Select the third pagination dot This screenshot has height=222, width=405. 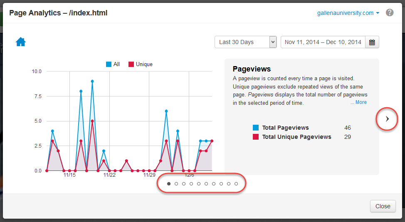[184, 184]
